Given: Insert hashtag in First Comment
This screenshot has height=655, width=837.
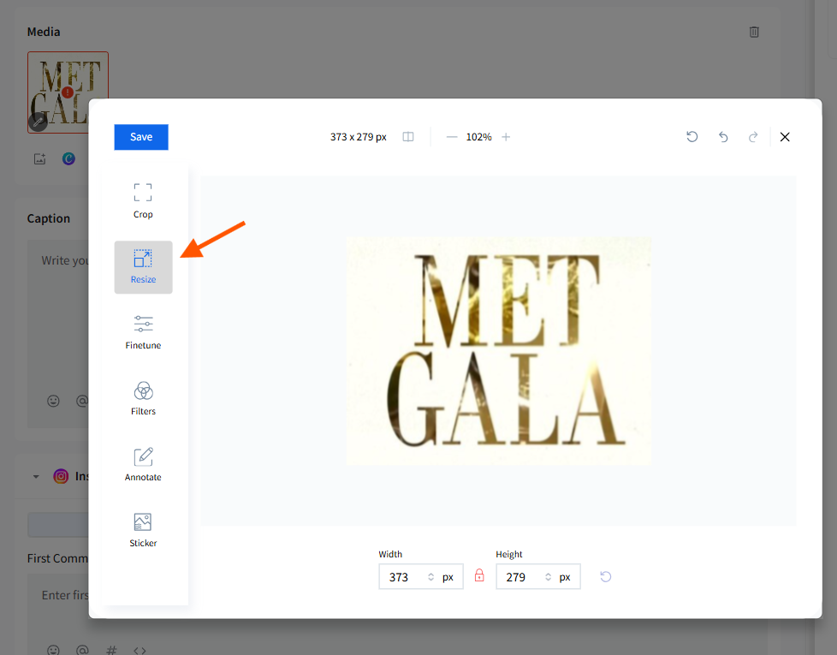Looking at the screenshot, I should pos(111,650).
